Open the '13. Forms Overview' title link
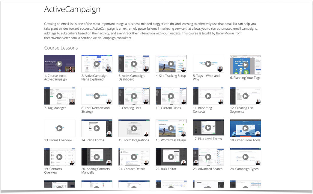 tap(58, 140)
